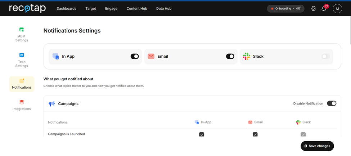Screen dimensions: 351x156
Task: Open the Target menu
Action: click(91, 9)
